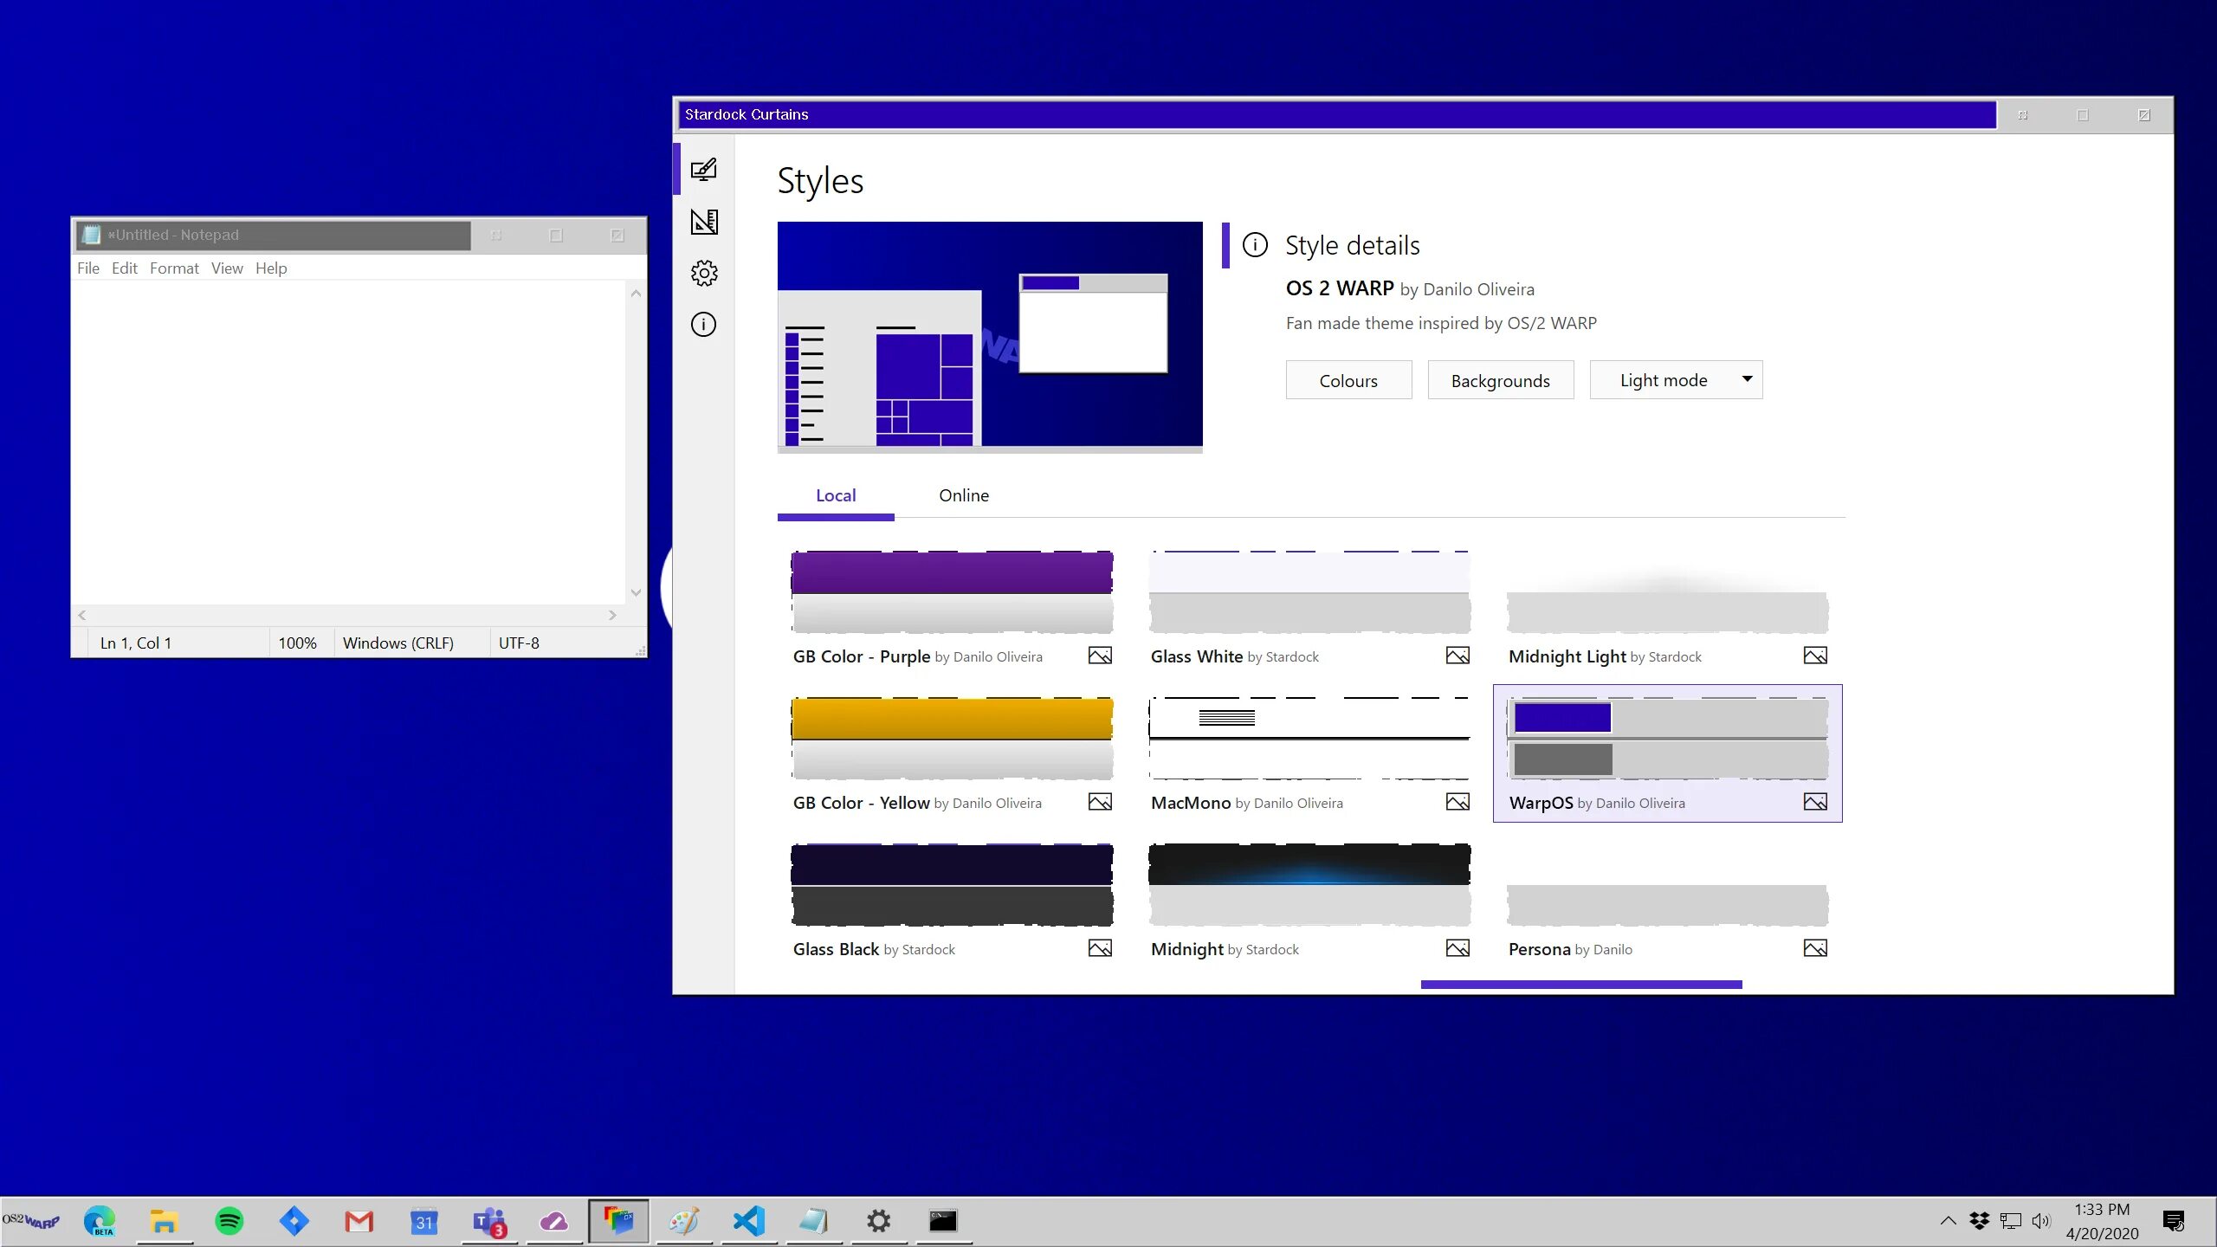Open the Help menu in Notepad
This screenshot has width=2217, height=1247.
tap(271, 268)
